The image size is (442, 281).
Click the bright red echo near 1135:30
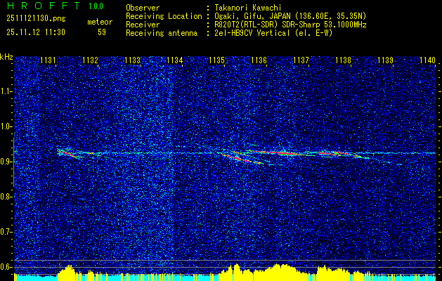[x=238, y=158]
